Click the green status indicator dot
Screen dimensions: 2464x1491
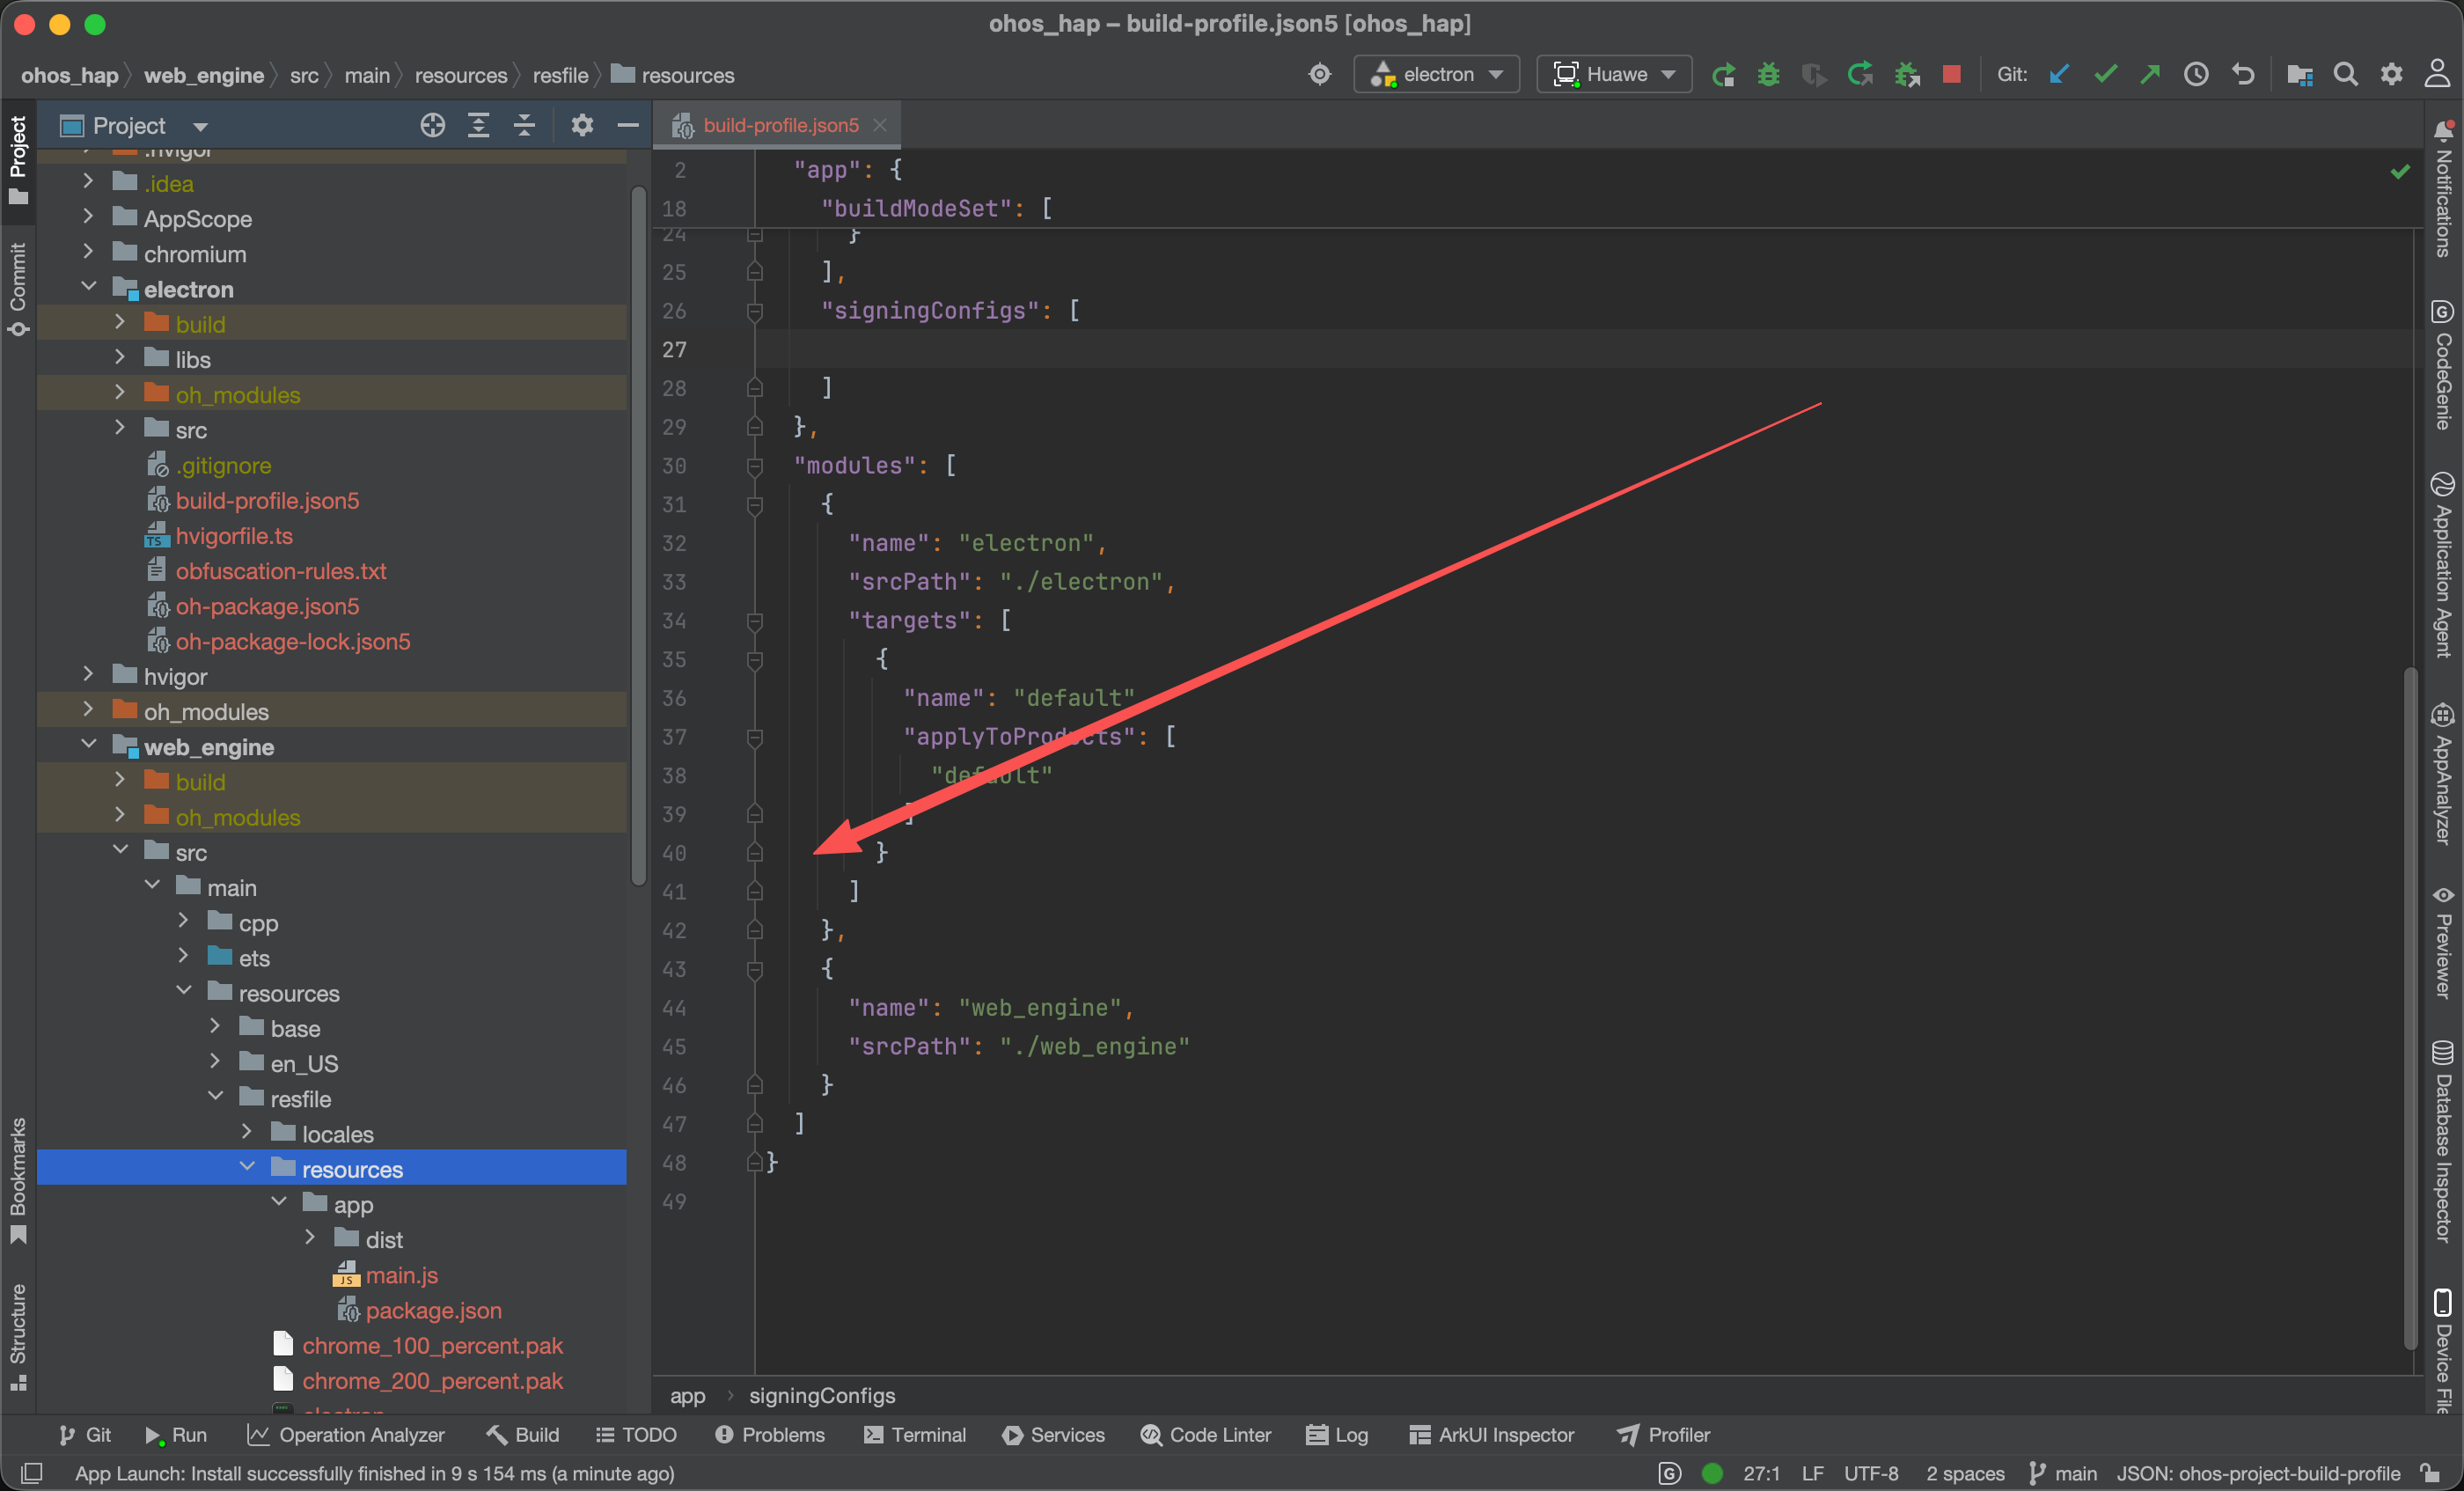point(1712,1473)
